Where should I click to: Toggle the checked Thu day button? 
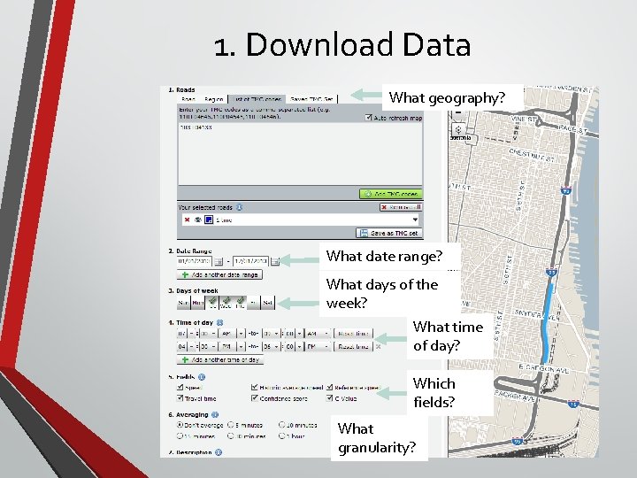tap(240, 303)
